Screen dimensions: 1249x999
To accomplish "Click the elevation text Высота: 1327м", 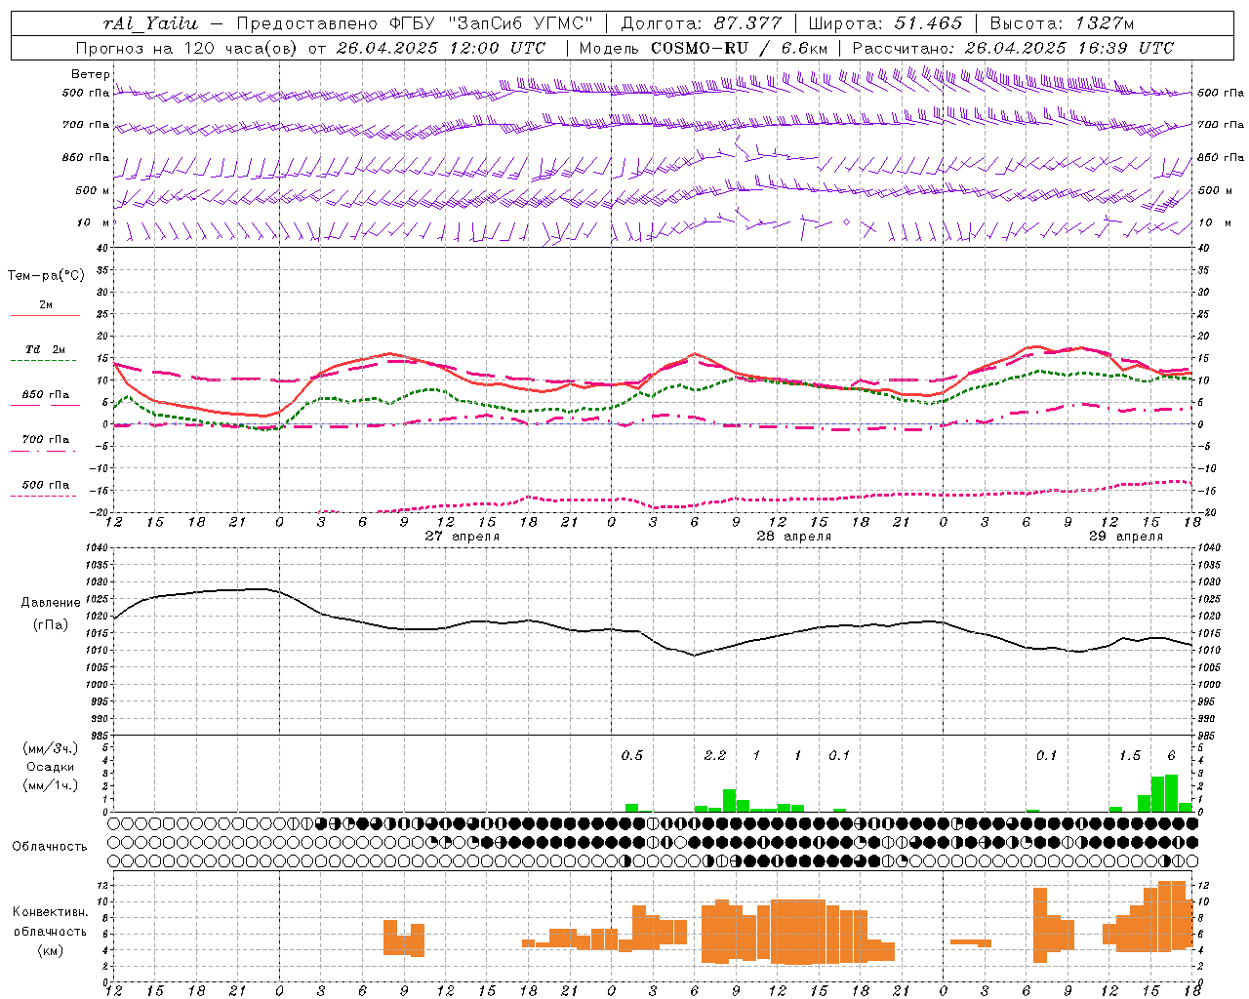I will (x=1063, y=23).
